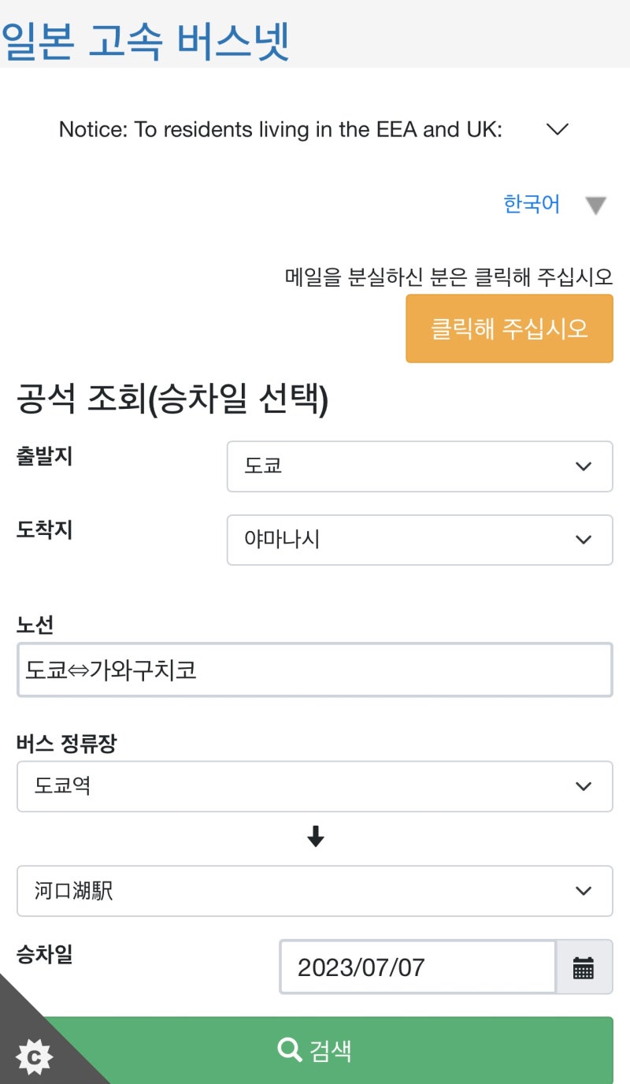Click the magnifier icon in the 검색 button

click(x=288, y=1049)
